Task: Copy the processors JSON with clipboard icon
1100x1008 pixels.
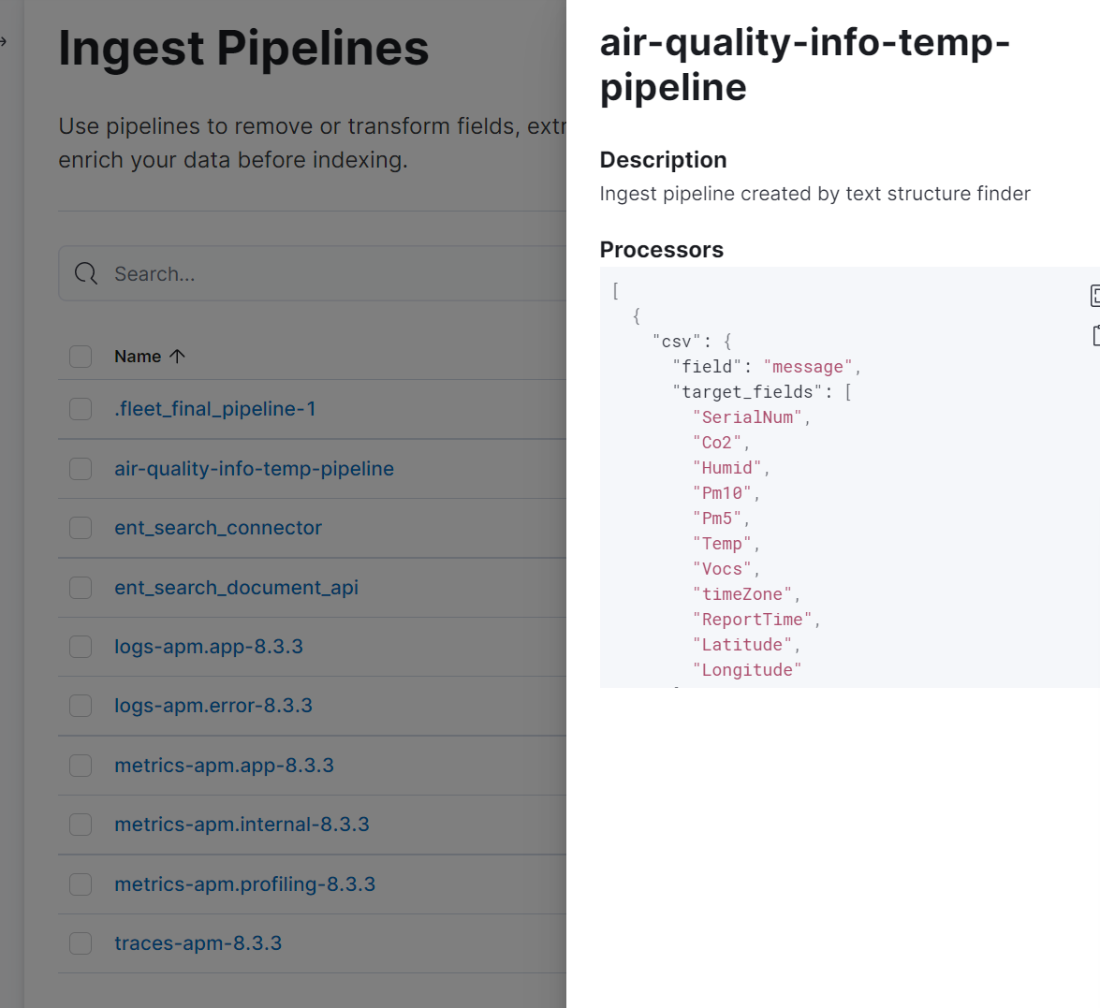Action: [x=1096, y=335]
